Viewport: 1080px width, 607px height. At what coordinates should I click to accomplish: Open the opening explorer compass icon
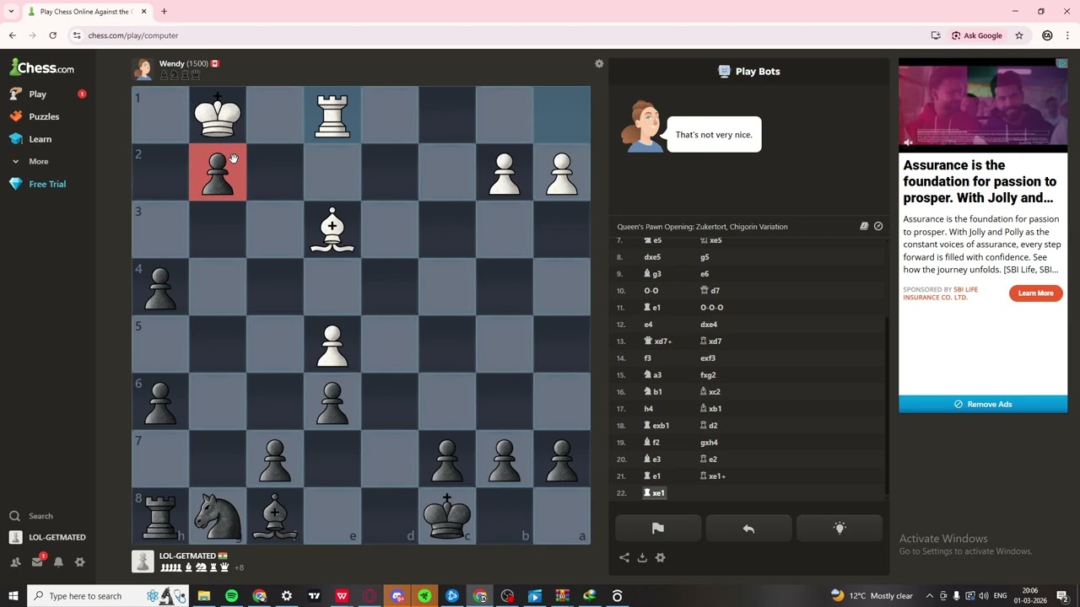[878, 226]
